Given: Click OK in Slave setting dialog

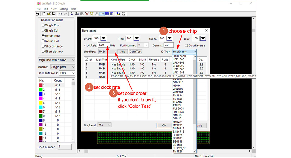Looking at the screenshot, I should pyautogui.click(x=164, y=126).
